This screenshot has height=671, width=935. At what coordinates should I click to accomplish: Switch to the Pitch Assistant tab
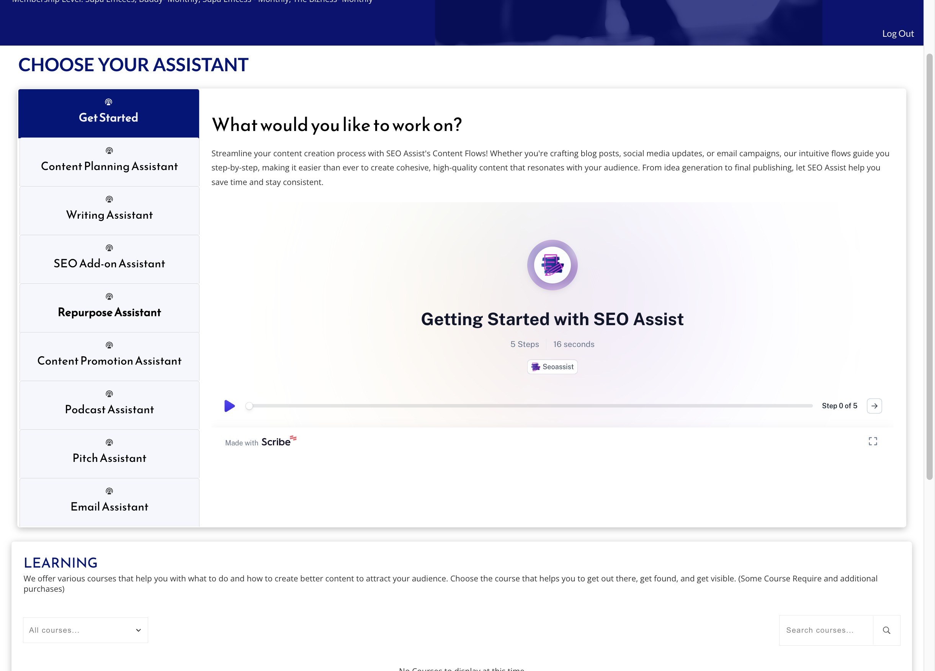click(109, 454)
